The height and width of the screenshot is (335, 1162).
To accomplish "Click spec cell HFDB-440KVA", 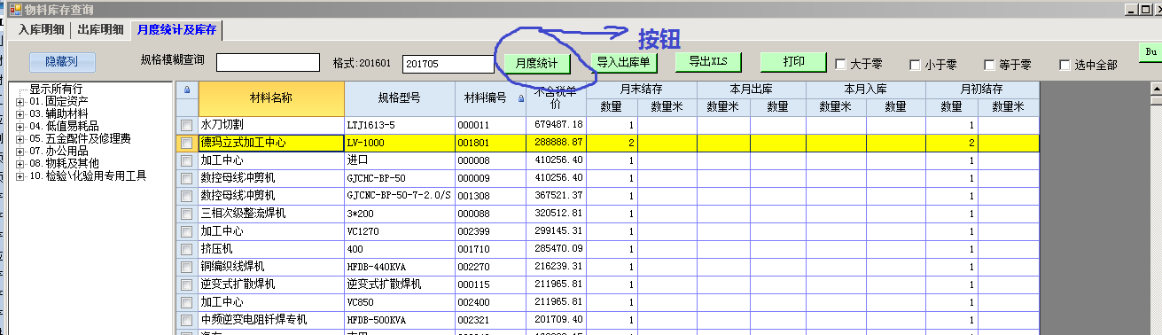I will coord(399,267).
